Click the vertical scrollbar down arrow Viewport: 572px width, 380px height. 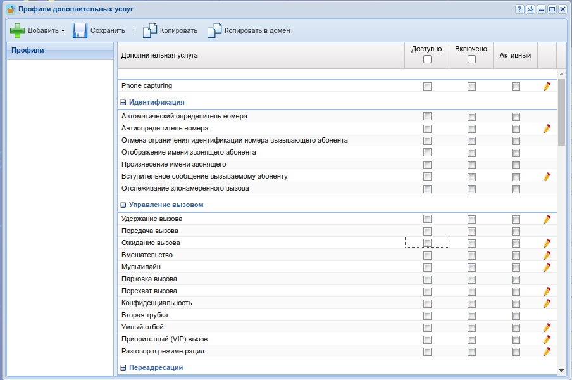click(561, 370)
